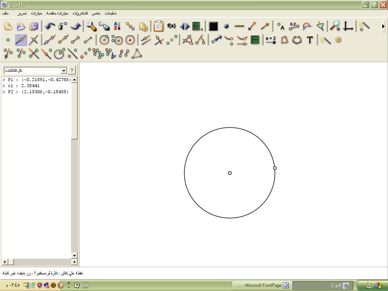Create a new construction file
Image resolution: width=388 pixels, height=291 pixels.
point(8,26)
